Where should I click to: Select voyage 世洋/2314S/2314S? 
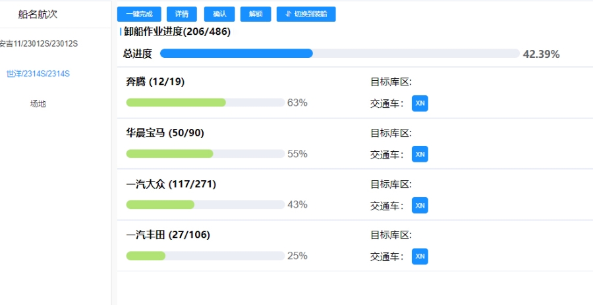[x=38, y=74]
